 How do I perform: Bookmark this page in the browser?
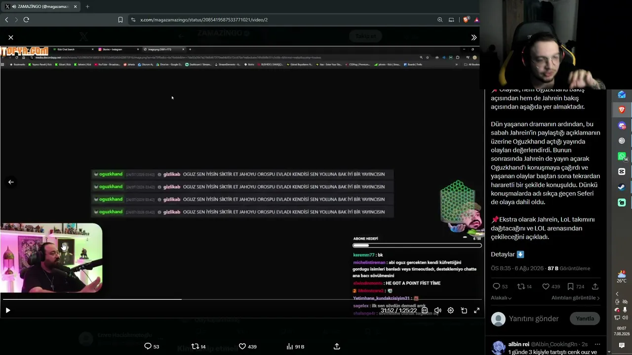tap(120, 20)
